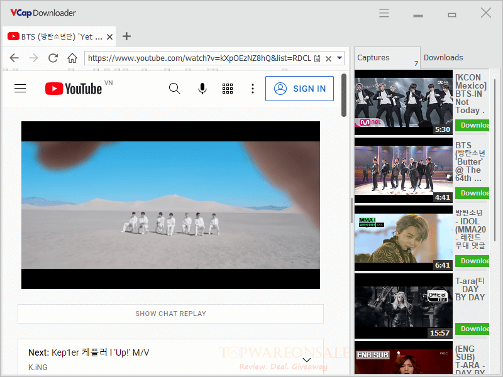
Task: Click the browser page vertical scrollbar
Action: (x=344, y=96)
